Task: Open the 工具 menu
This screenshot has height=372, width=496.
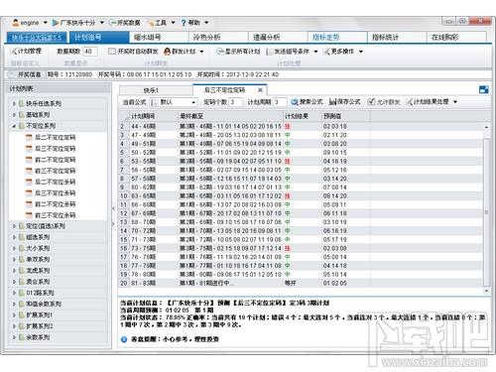Action: 161,23
